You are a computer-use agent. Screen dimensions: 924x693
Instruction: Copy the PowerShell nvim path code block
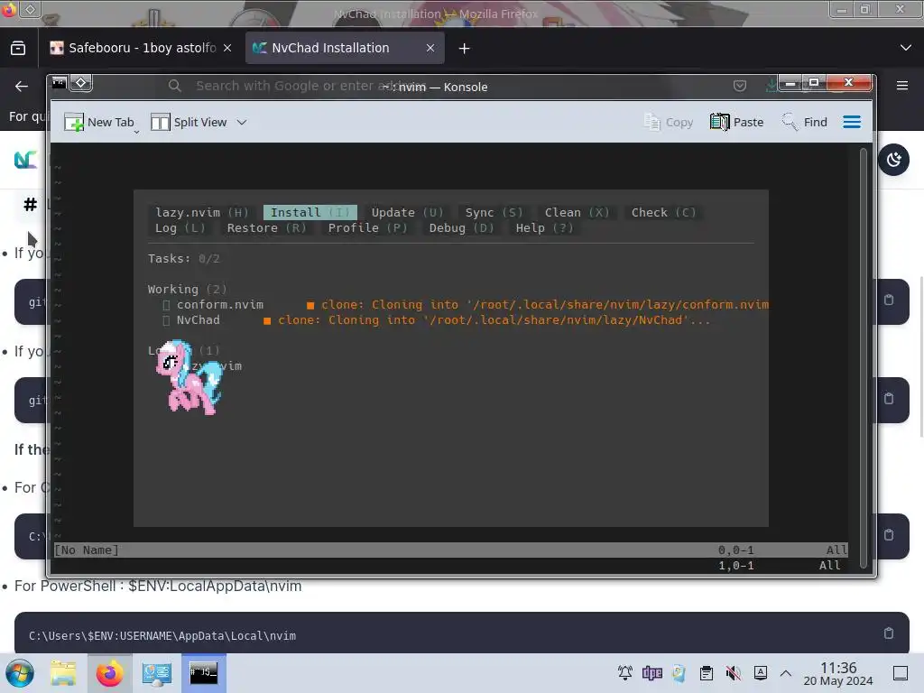pyautogui.click(x=889, y=633)
